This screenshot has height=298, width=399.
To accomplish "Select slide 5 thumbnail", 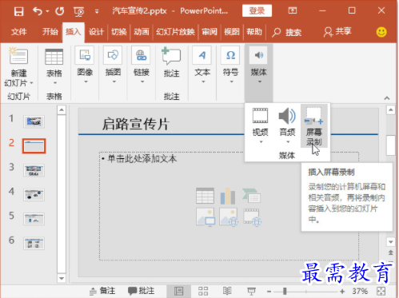I will click(34, 219).
